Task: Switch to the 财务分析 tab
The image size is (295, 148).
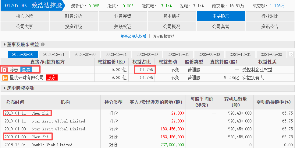Action: pos(73,16)
